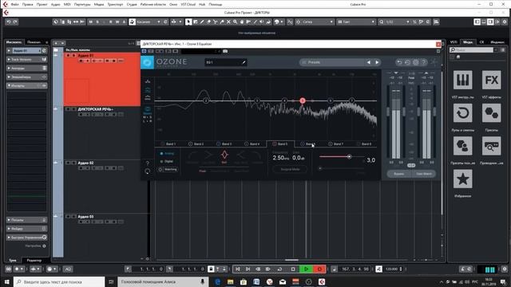
Task: Open User Presets tile
Action: pos(463,146)
